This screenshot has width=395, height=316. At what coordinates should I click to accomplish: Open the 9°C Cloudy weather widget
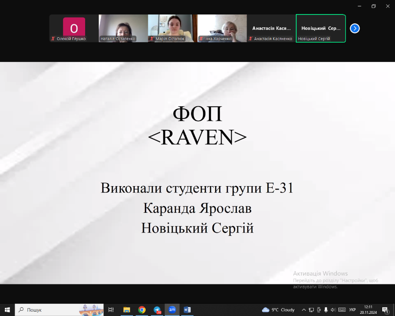click(278, 310)
